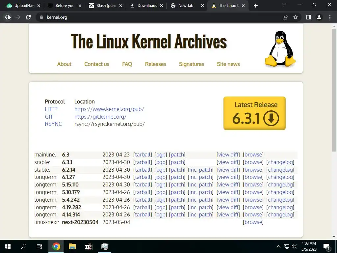Viewport: 337px width, 253px height.
Task: Close The Linux Kernel tab
Action: pyautogui.click(x=243, y=6)
